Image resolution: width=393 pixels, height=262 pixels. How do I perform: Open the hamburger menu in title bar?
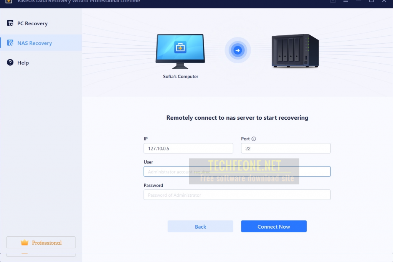(346, 1)
